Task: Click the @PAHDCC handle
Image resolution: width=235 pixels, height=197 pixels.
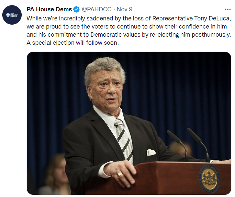Action: tap(96, 9)
